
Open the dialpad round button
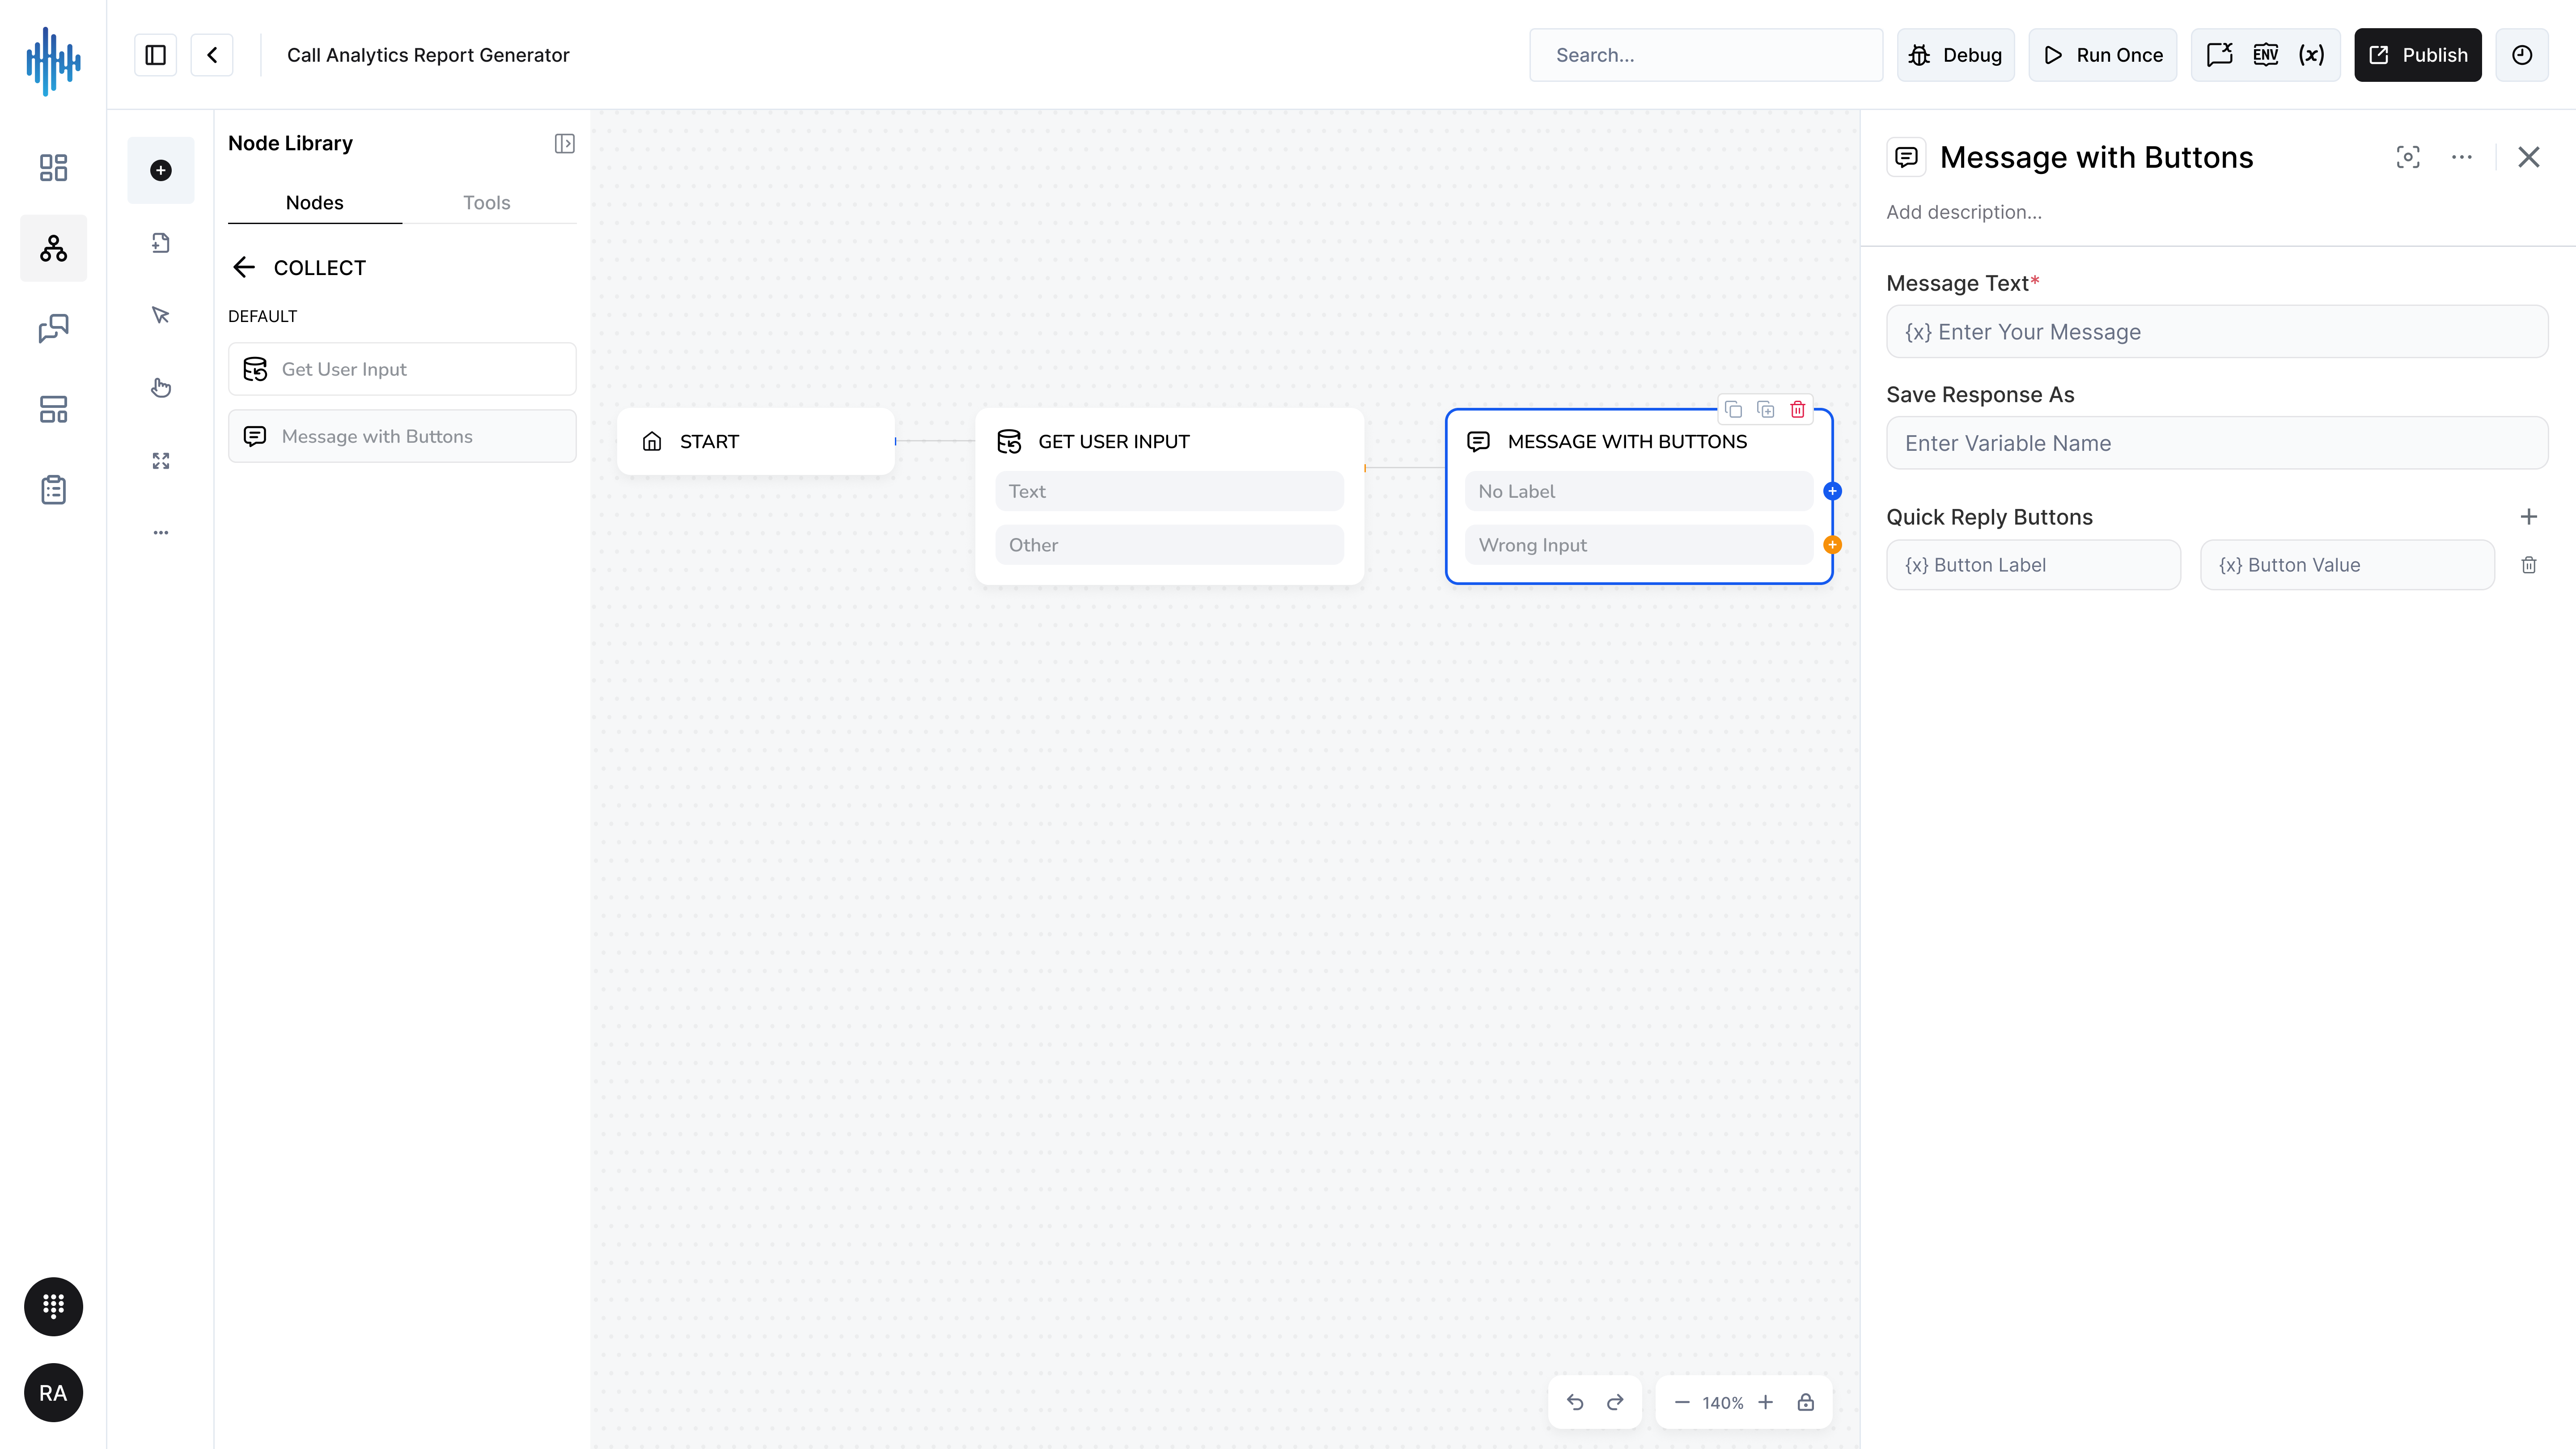53,1306
